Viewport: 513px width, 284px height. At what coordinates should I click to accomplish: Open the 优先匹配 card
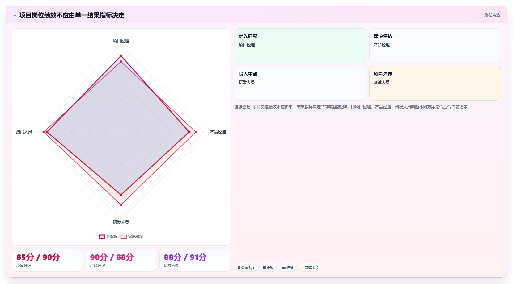click(x=300, y=46)
